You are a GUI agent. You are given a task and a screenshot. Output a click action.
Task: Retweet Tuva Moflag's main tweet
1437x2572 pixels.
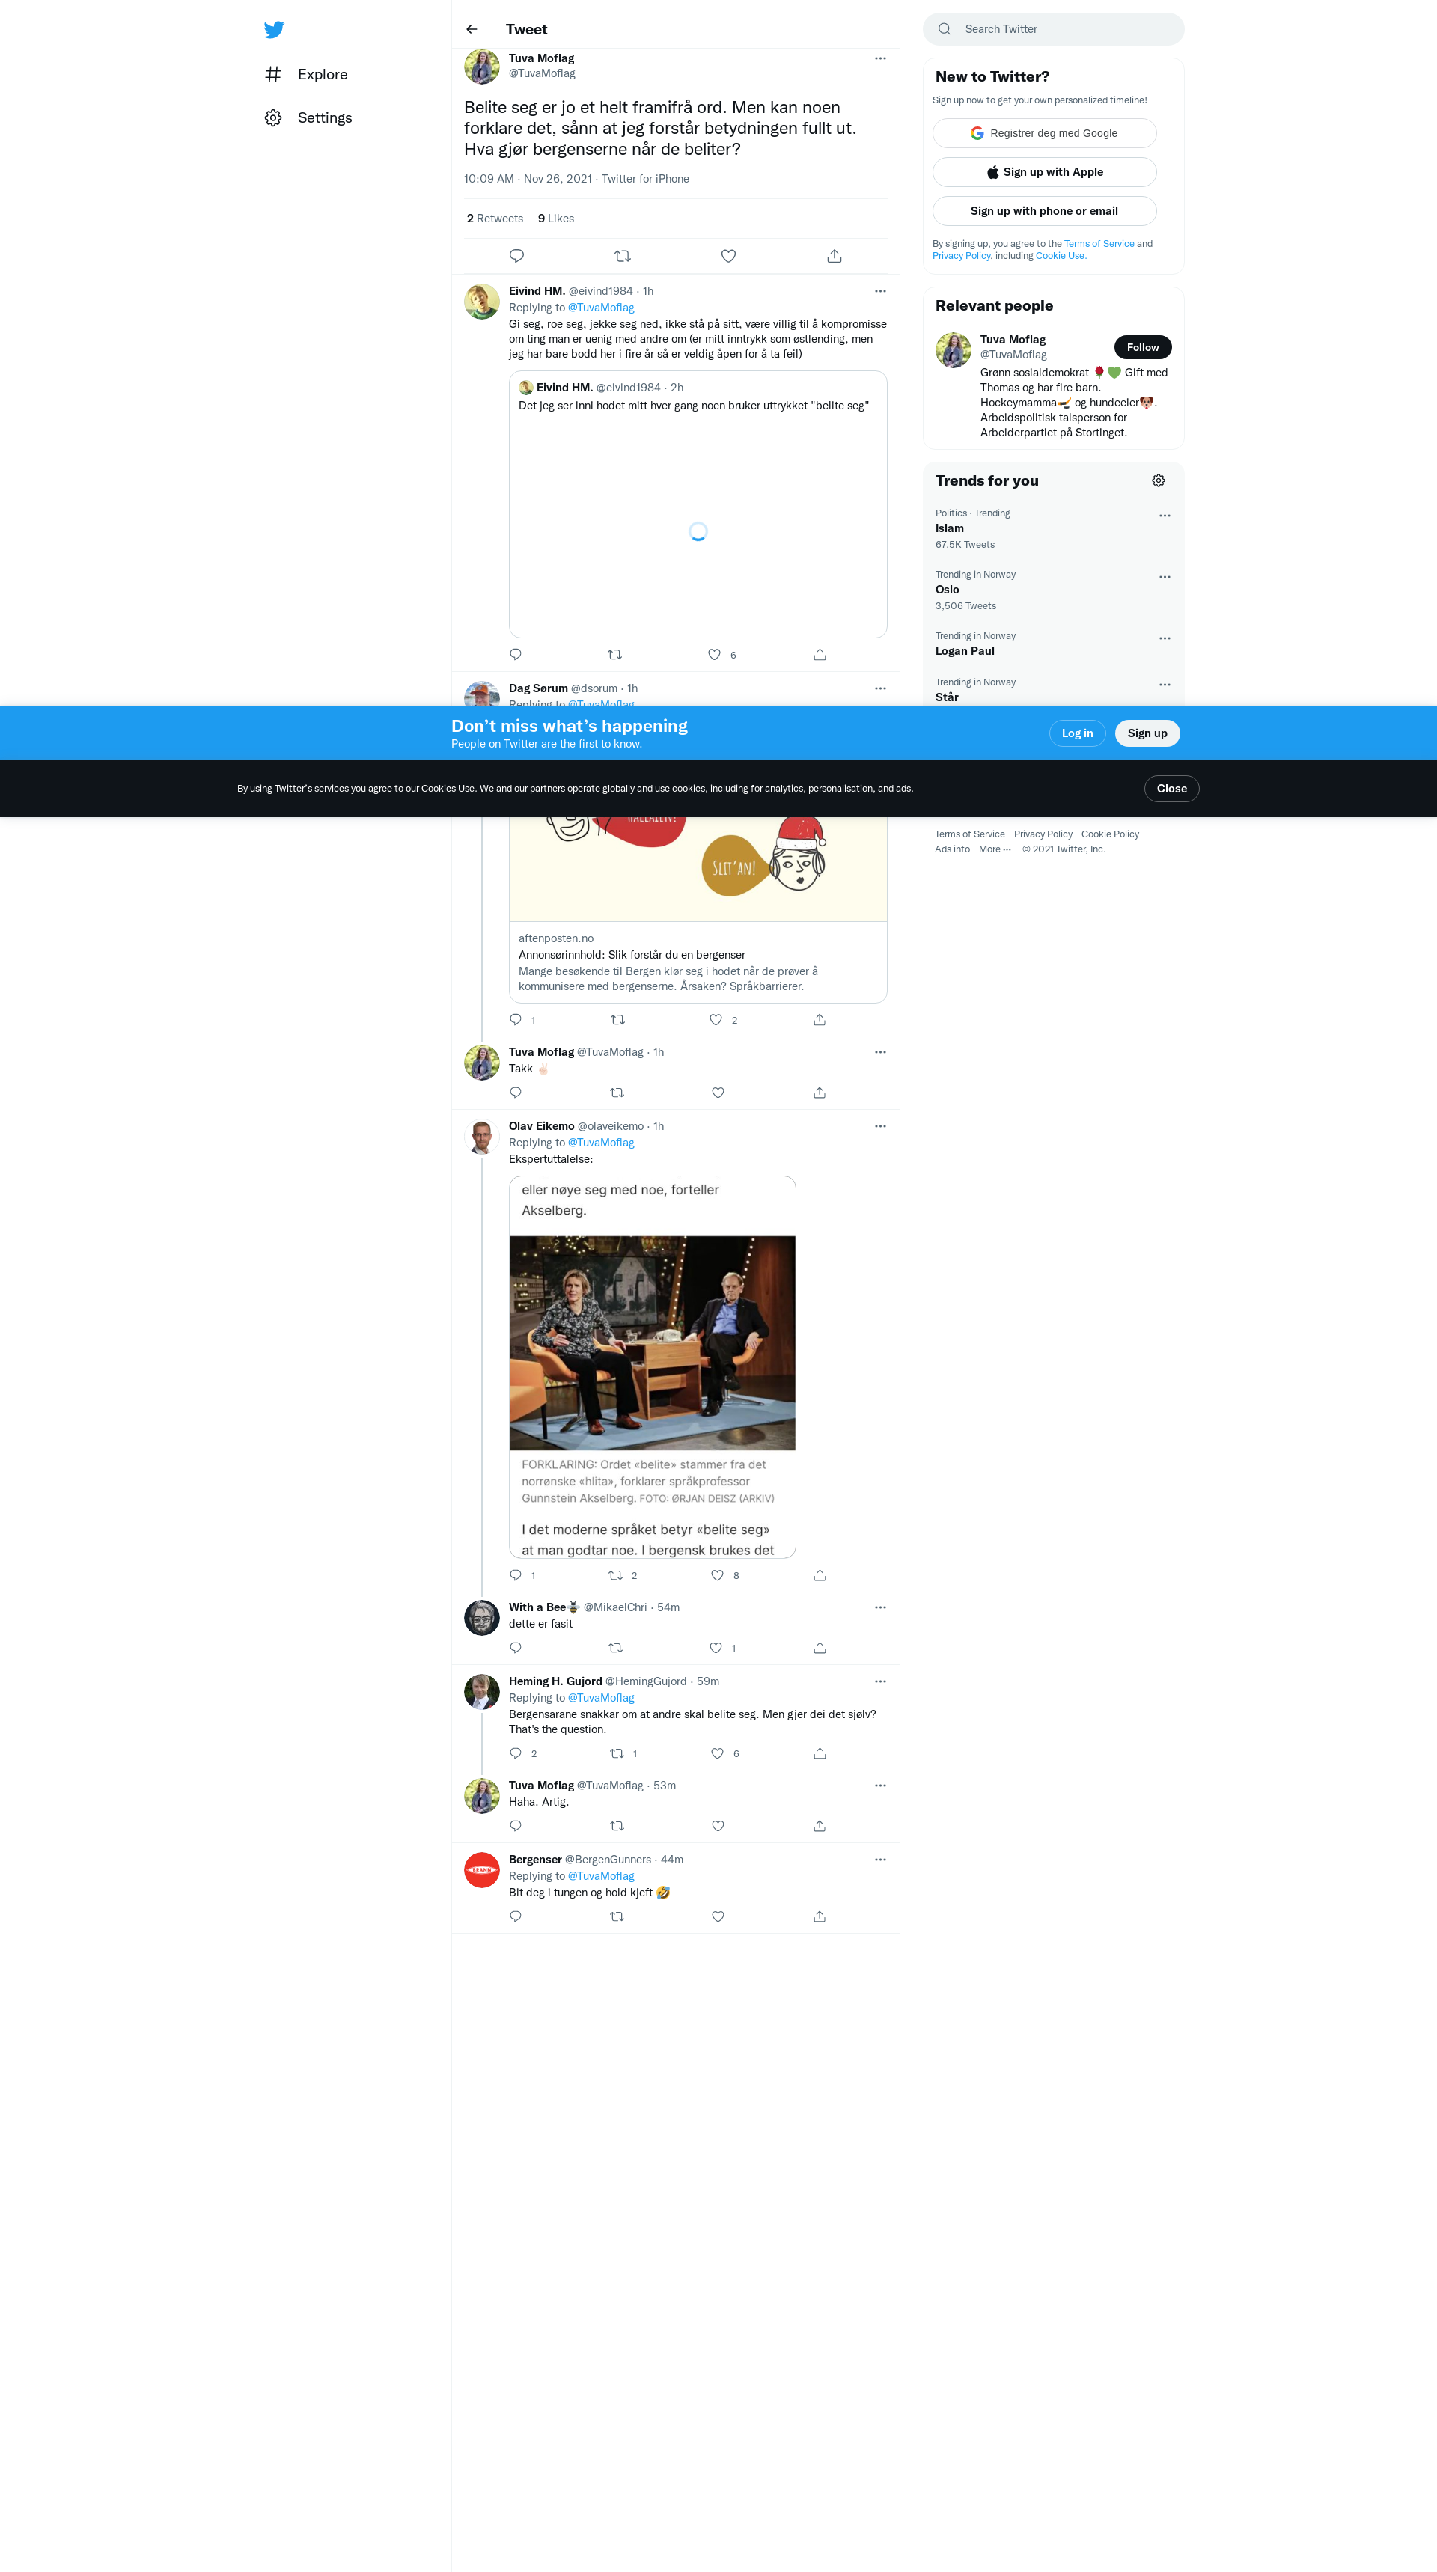[x=622, y=256]
